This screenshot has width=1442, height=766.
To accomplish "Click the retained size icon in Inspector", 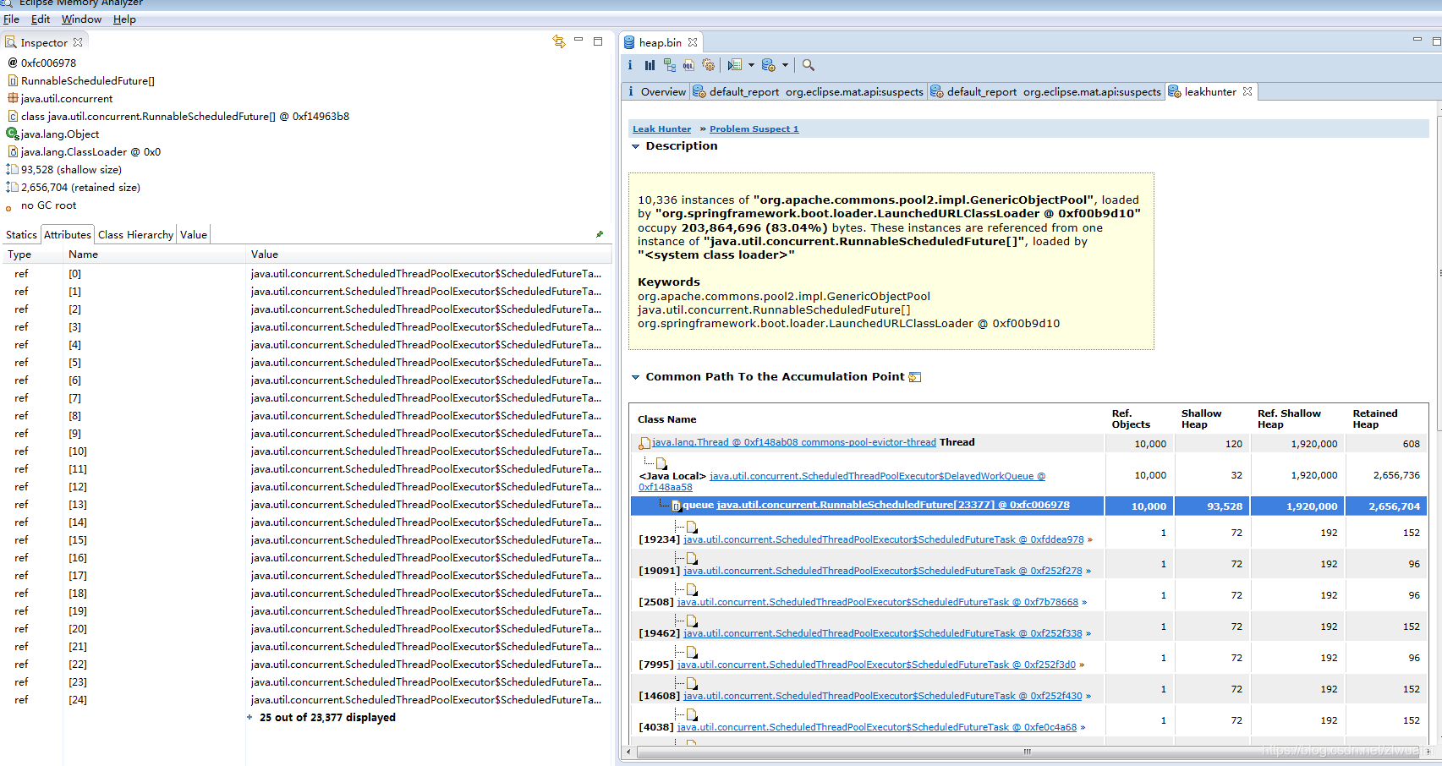I will tap(12, 187).
